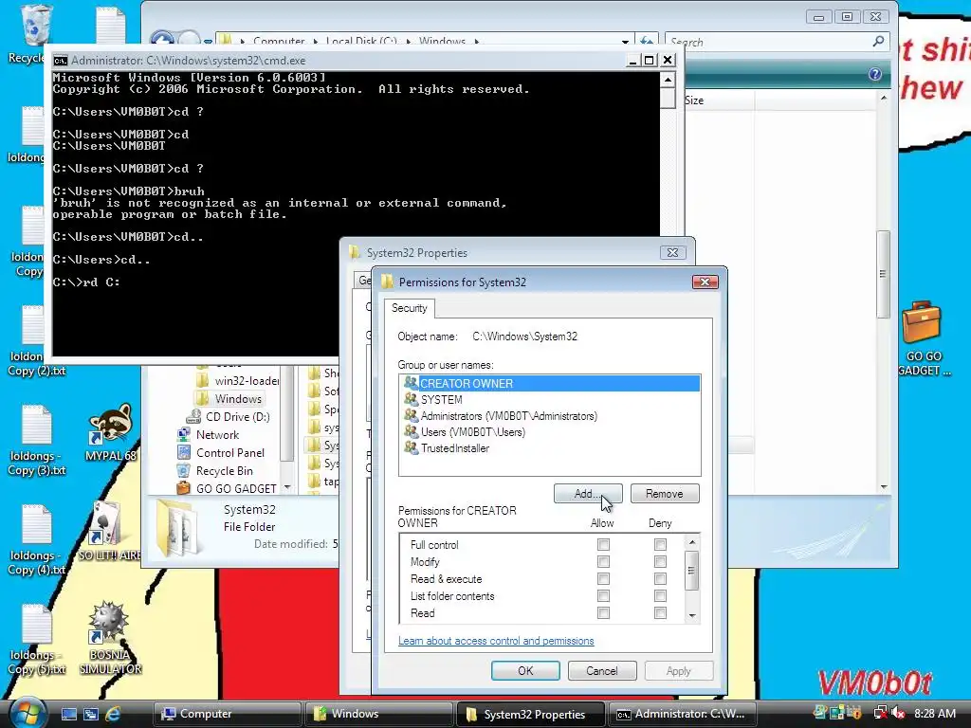971x728 pixels.
Task: Check Allow for Read & execute
Action: 602,579
